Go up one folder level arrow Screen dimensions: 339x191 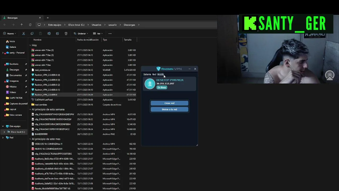coord(22,25)
